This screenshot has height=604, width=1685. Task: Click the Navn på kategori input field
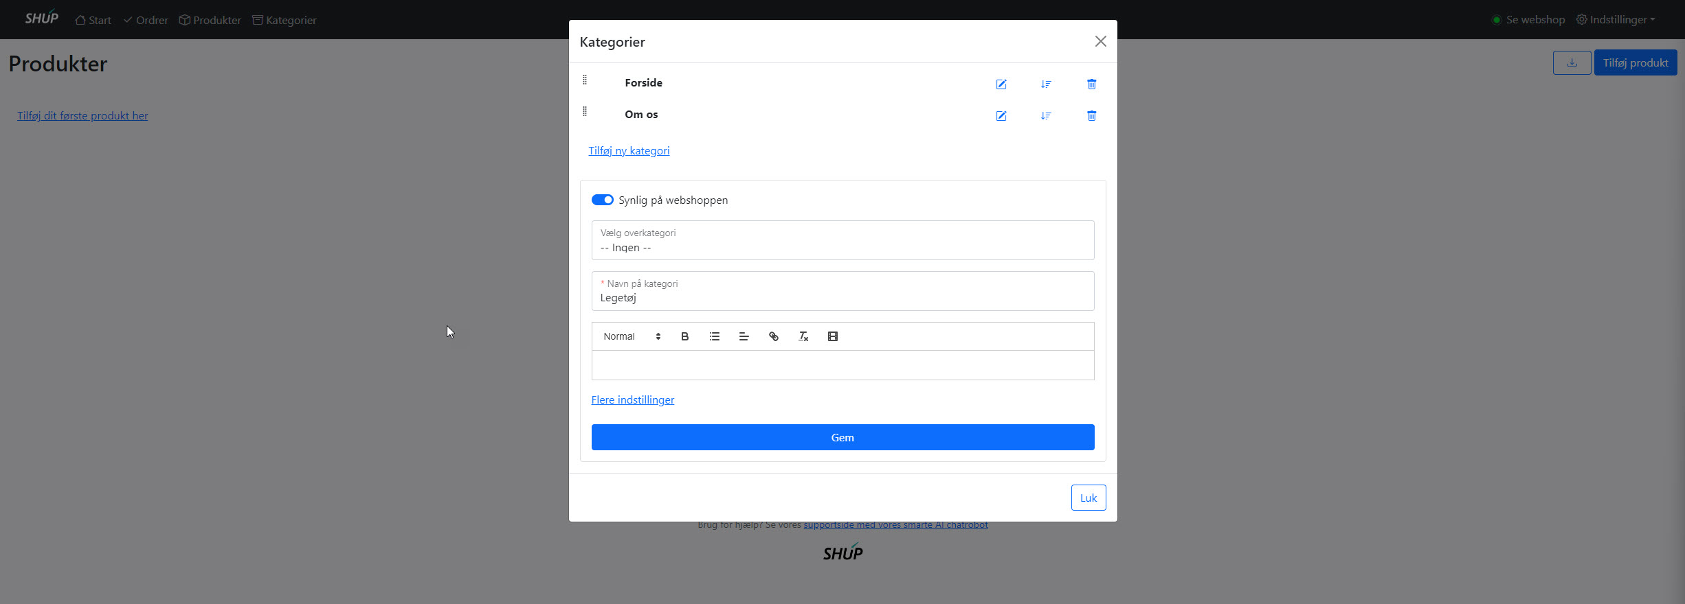[842, 298]
